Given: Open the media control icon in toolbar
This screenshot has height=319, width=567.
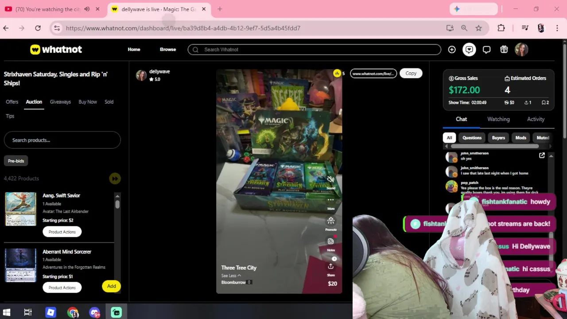Looking at the screenshot, I should click(x=525, y=28).
